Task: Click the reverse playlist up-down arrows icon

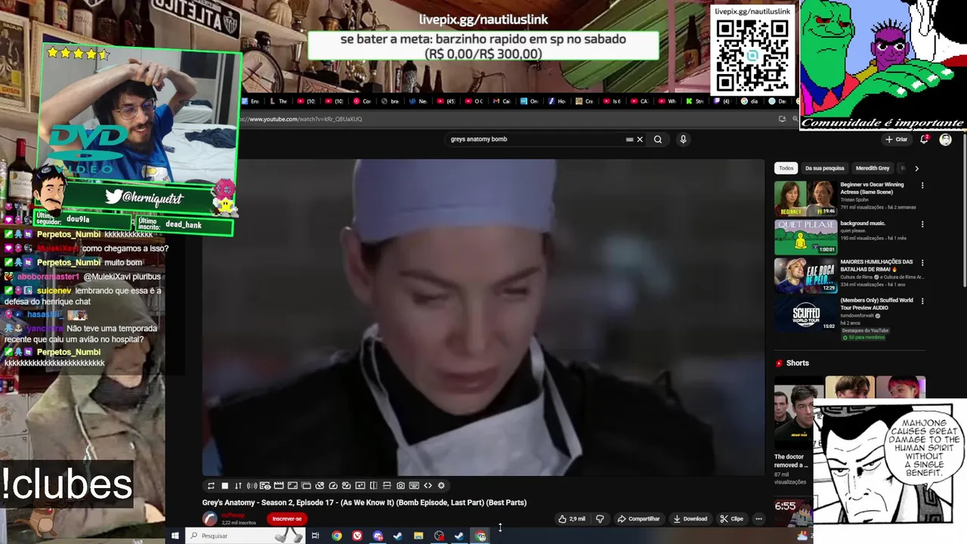Action: [x=238, y=486]
